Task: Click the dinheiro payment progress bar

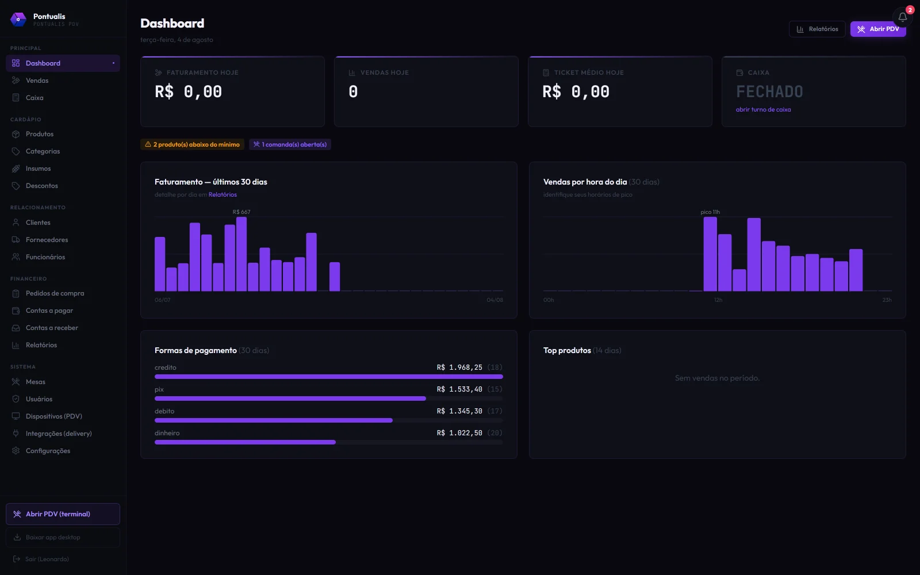Action: coord(329,442)
